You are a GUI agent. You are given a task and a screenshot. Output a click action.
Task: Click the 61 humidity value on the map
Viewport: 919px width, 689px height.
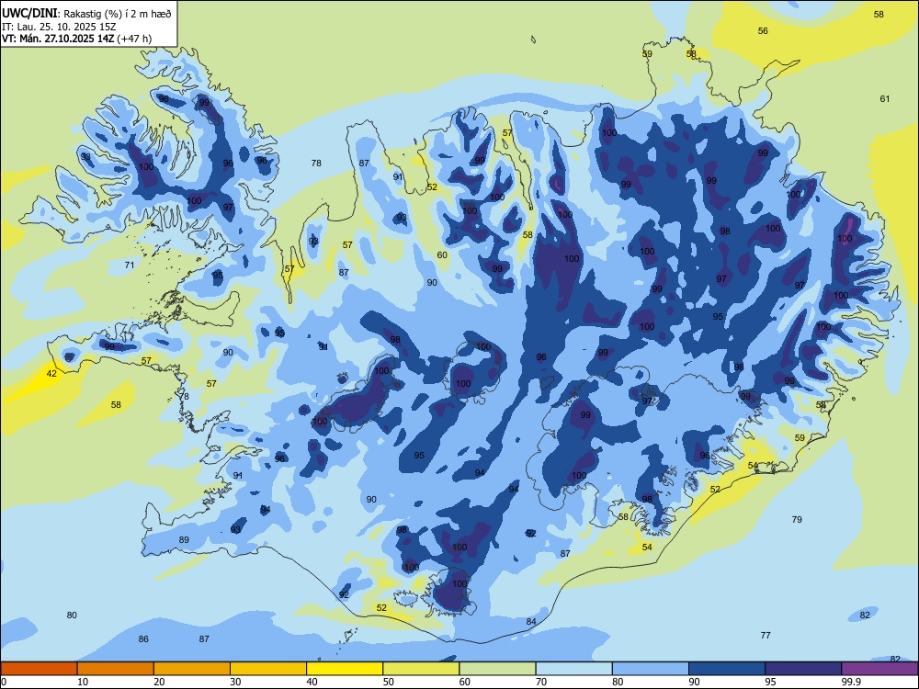(885, 99)
